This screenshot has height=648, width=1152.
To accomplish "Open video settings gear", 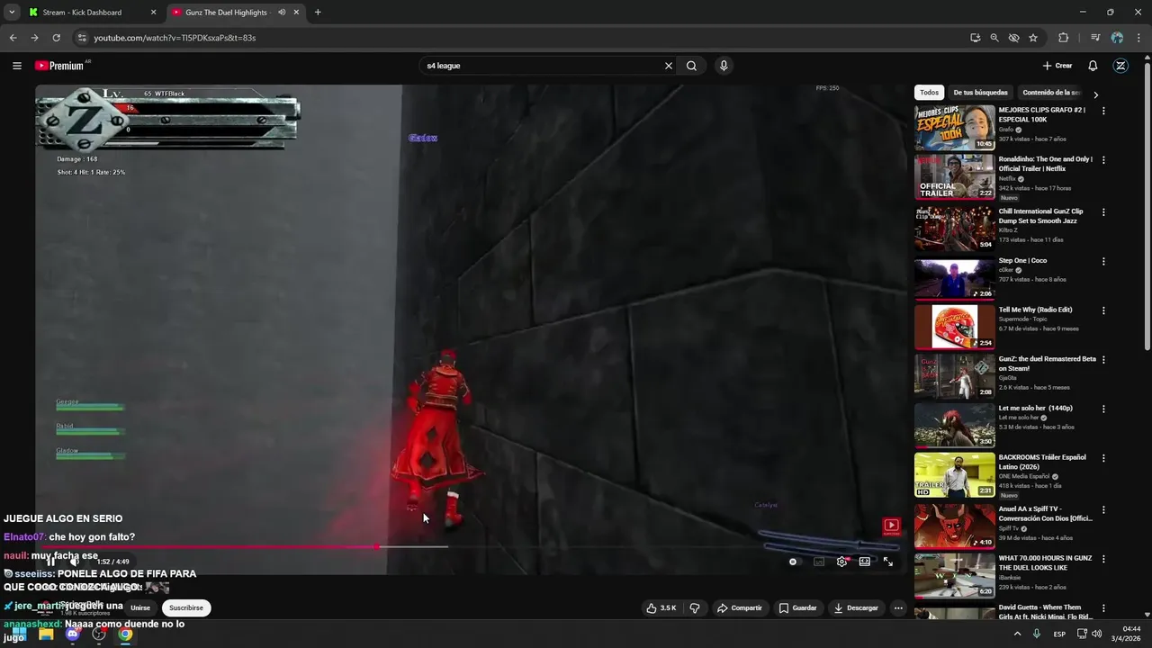I will tap(841, 562).
